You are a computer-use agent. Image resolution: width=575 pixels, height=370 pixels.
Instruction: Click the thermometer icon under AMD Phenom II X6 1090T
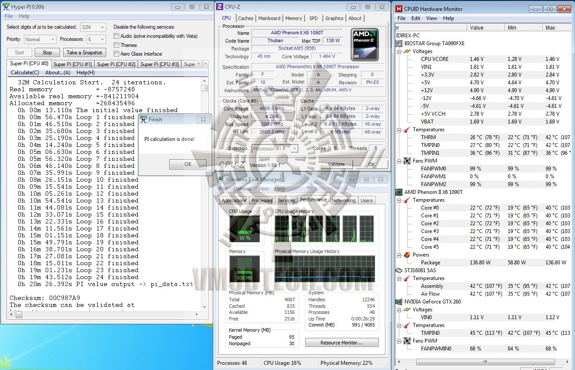[407, 200]
